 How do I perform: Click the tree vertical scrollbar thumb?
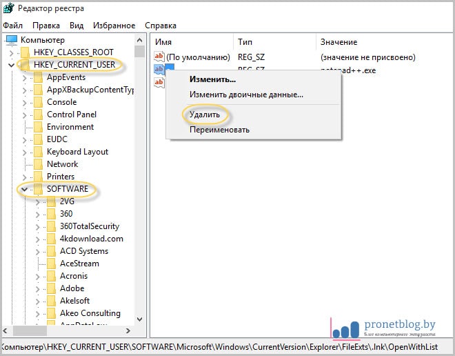point(139,51)
